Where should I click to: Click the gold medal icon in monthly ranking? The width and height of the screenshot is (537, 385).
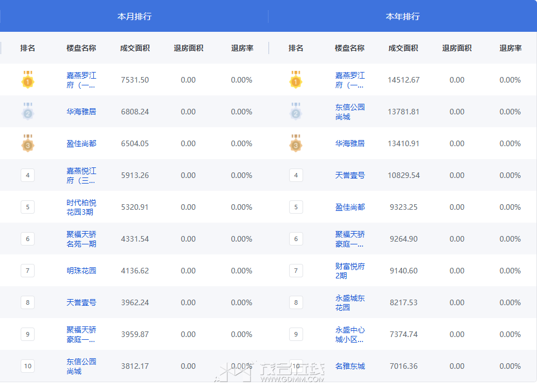[28, 80]
